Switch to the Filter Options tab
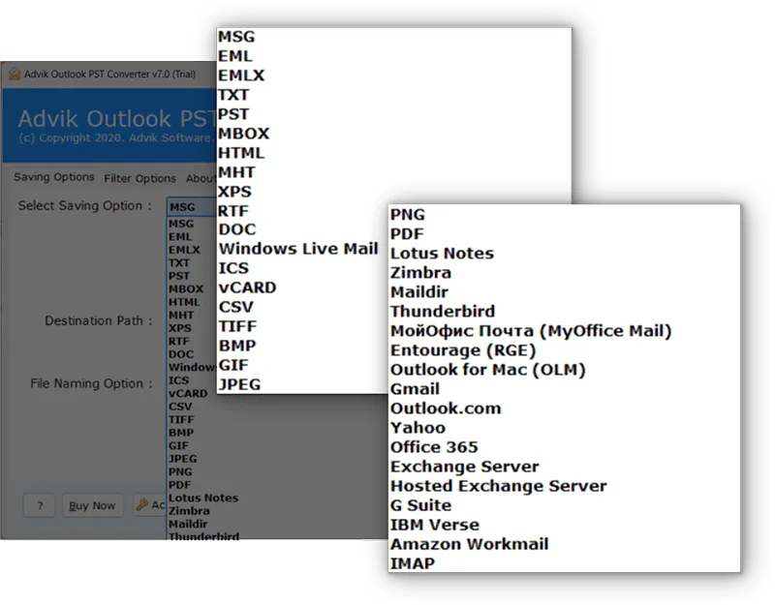The width and height of the screenshot is (775, 605). 139,178
